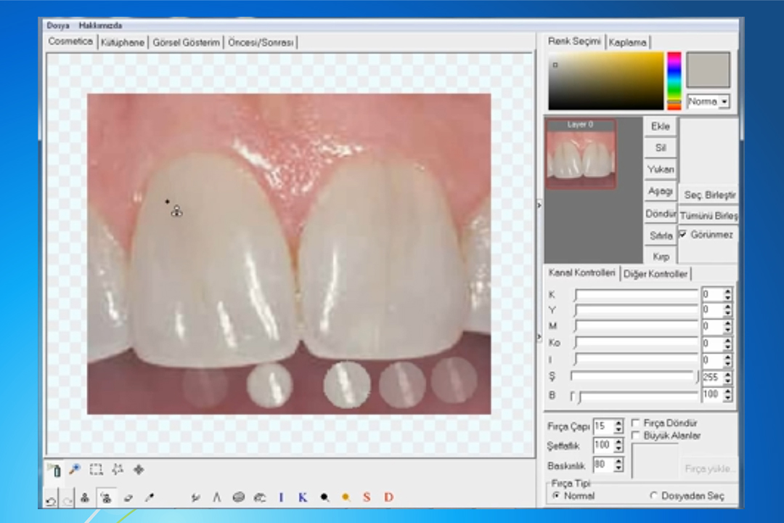
Task: Click the Tümünü Birleştir button
Action: 708,216
